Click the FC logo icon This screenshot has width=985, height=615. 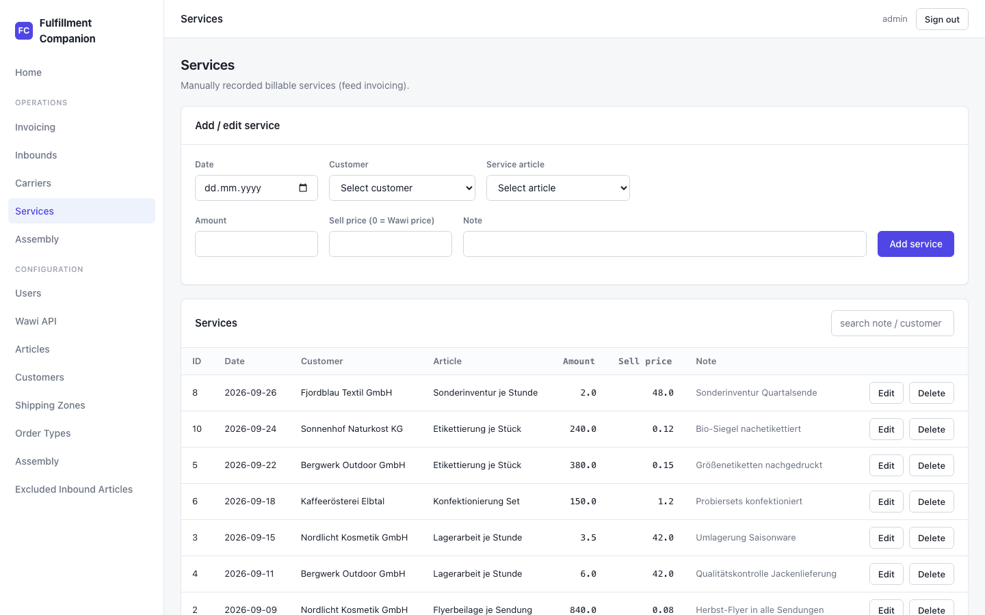click(24, 31)
